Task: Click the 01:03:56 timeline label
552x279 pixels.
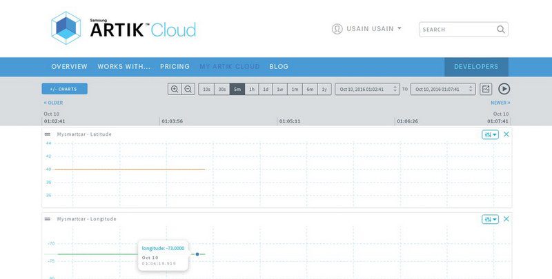Action: coord(172,121)
